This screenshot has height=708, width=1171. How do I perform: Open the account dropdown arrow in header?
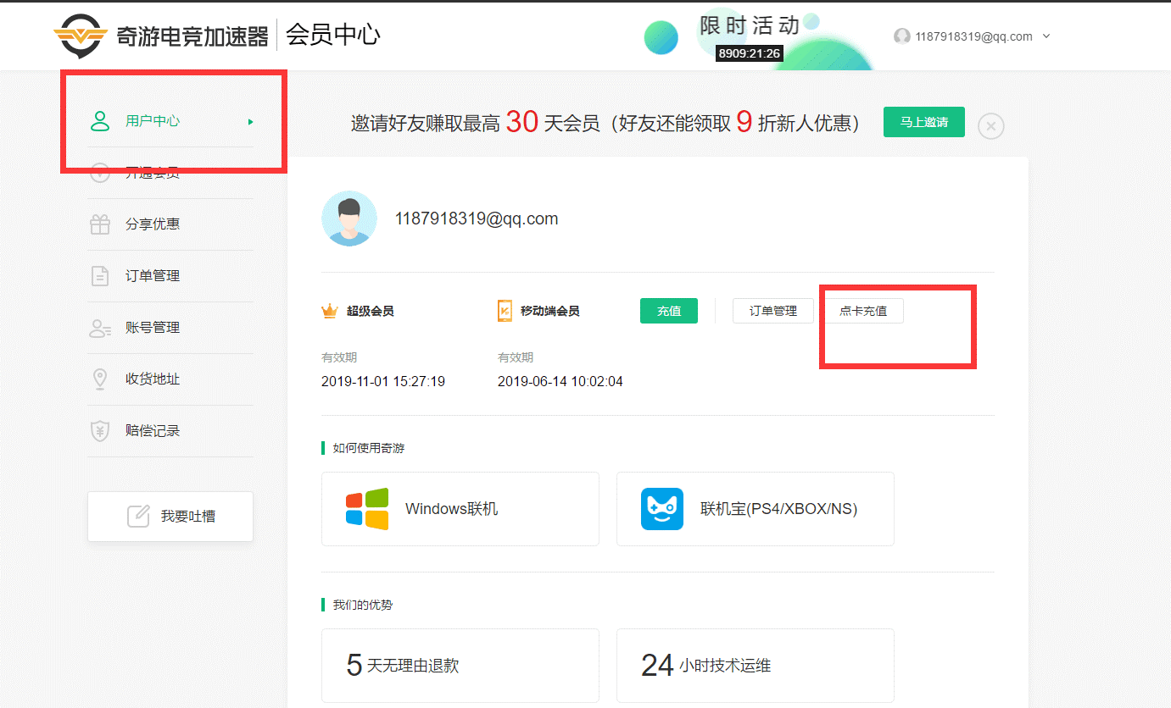pyautogui.click(x=1046, y=36)
